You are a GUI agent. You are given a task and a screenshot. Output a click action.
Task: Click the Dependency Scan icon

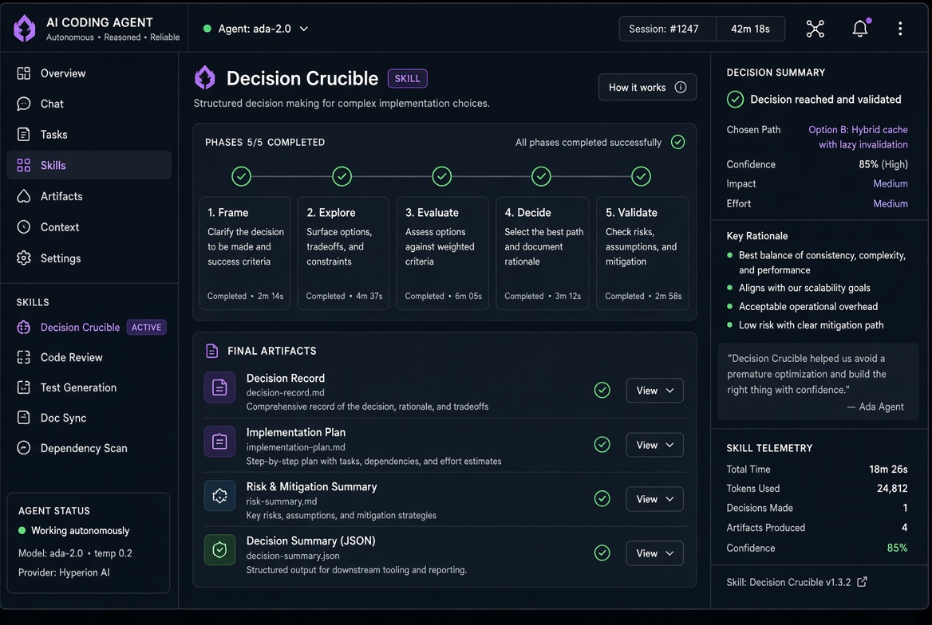click(24, 448)
